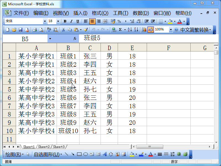Apply percent style formatting
This screenshot has height=166, width=221.
click(x=119, y=22)
